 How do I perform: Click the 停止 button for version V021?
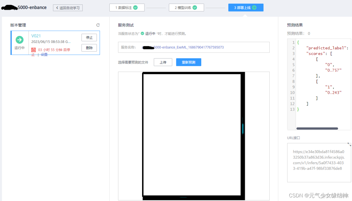pyautogui.click(x=89, y=37)
